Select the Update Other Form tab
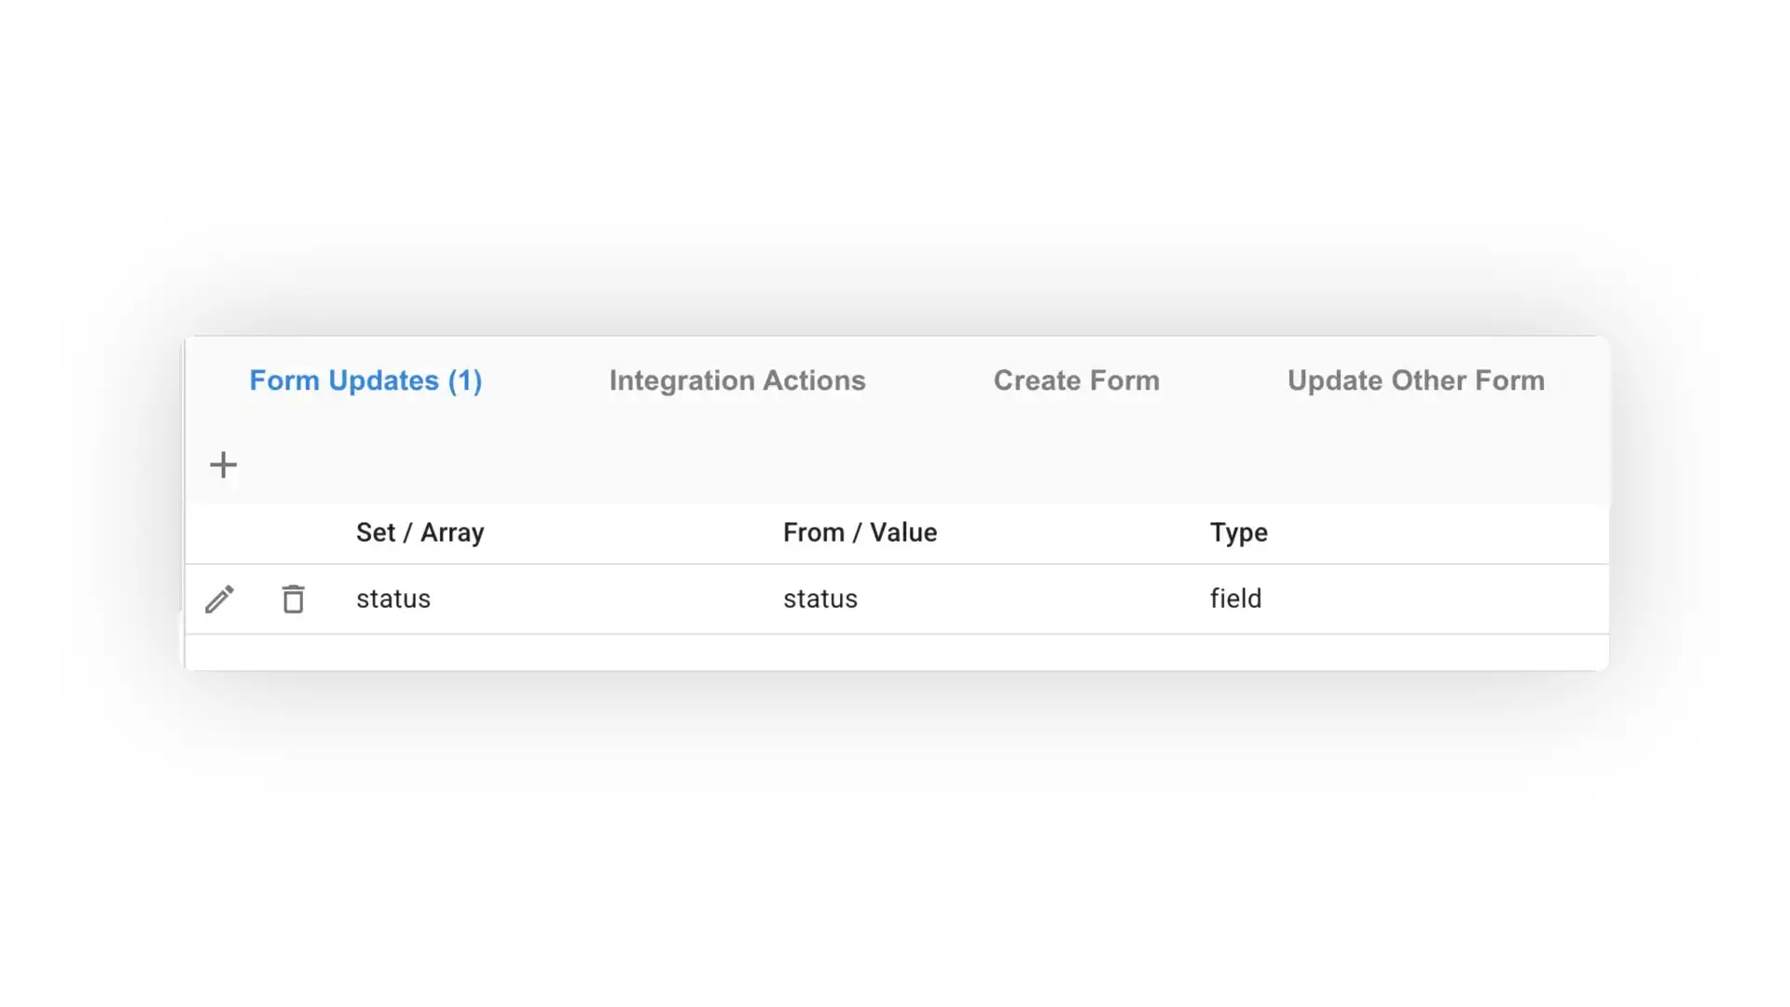The width and height of the screenshot is (1790, 1007). pyautogui.click(x=1415, y=380)
